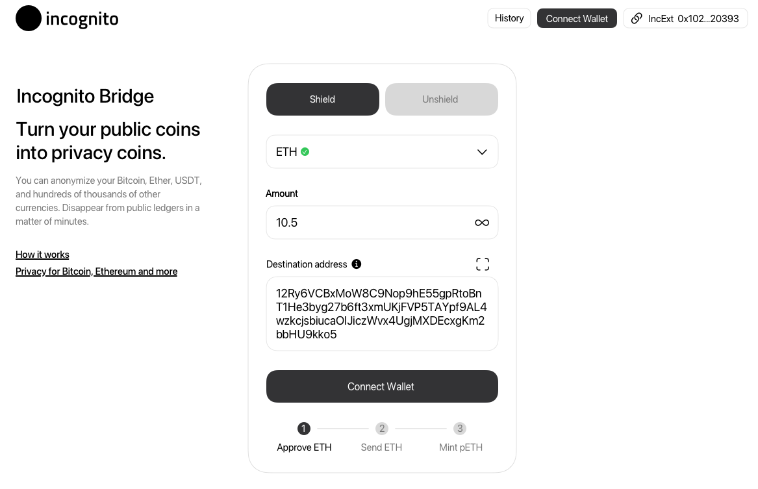Click step 3 circle for Mint pETH
Screen dimensions: 758x489
point(460,429)
